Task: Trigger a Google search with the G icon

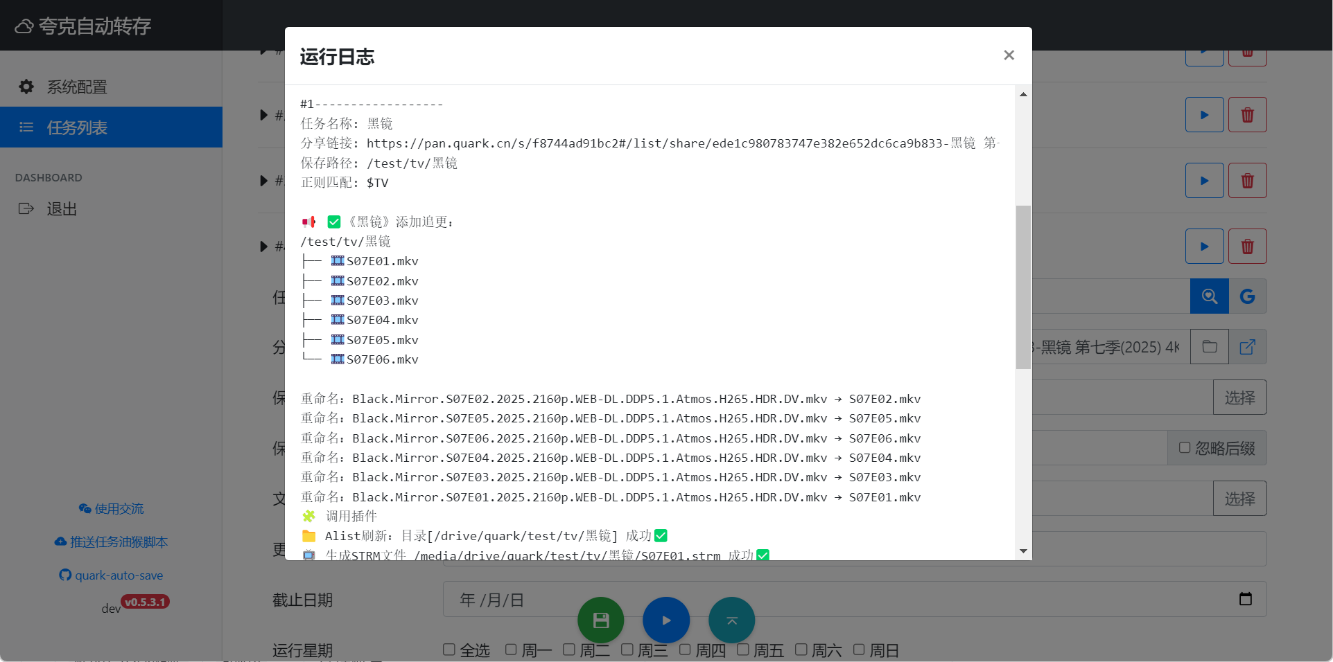Action: point(1247,296)
